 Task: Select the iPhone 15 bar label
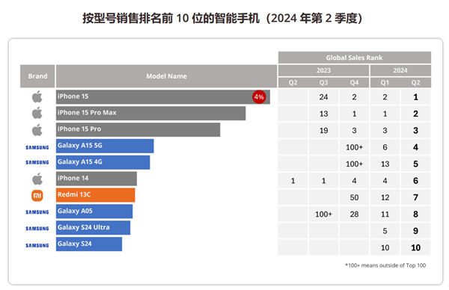click(x=73, y=96)
